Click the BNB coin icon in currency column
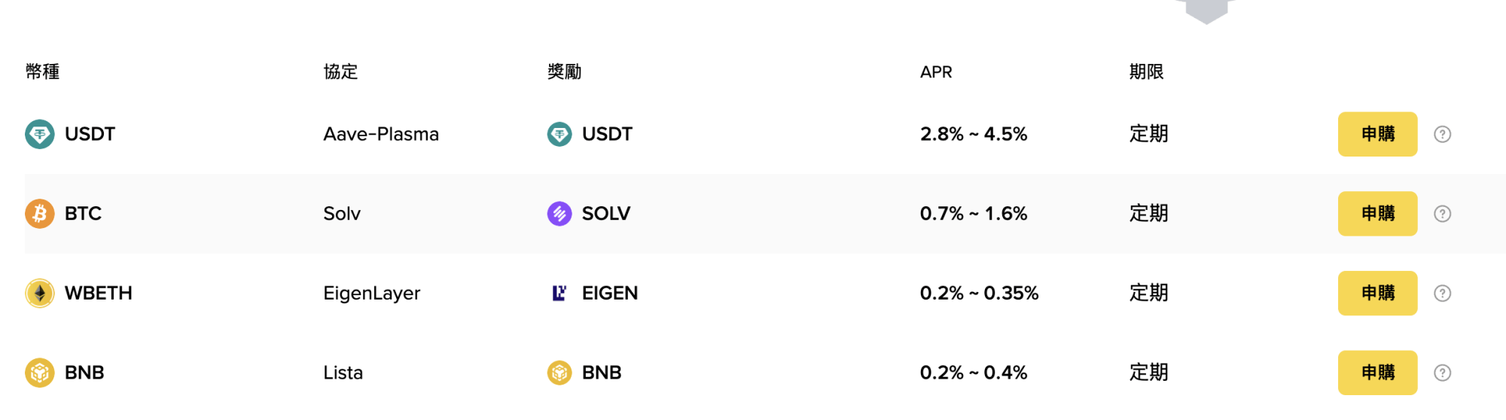This screenshot has height=420, width=1506. [39, 373]
